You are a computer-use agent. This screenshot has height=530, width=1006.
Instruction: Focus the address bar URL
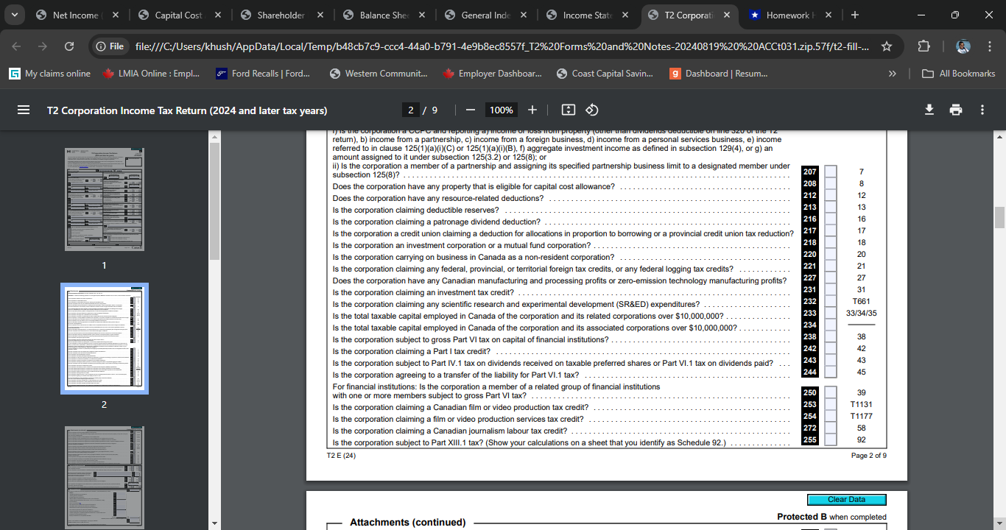(502, 46)
